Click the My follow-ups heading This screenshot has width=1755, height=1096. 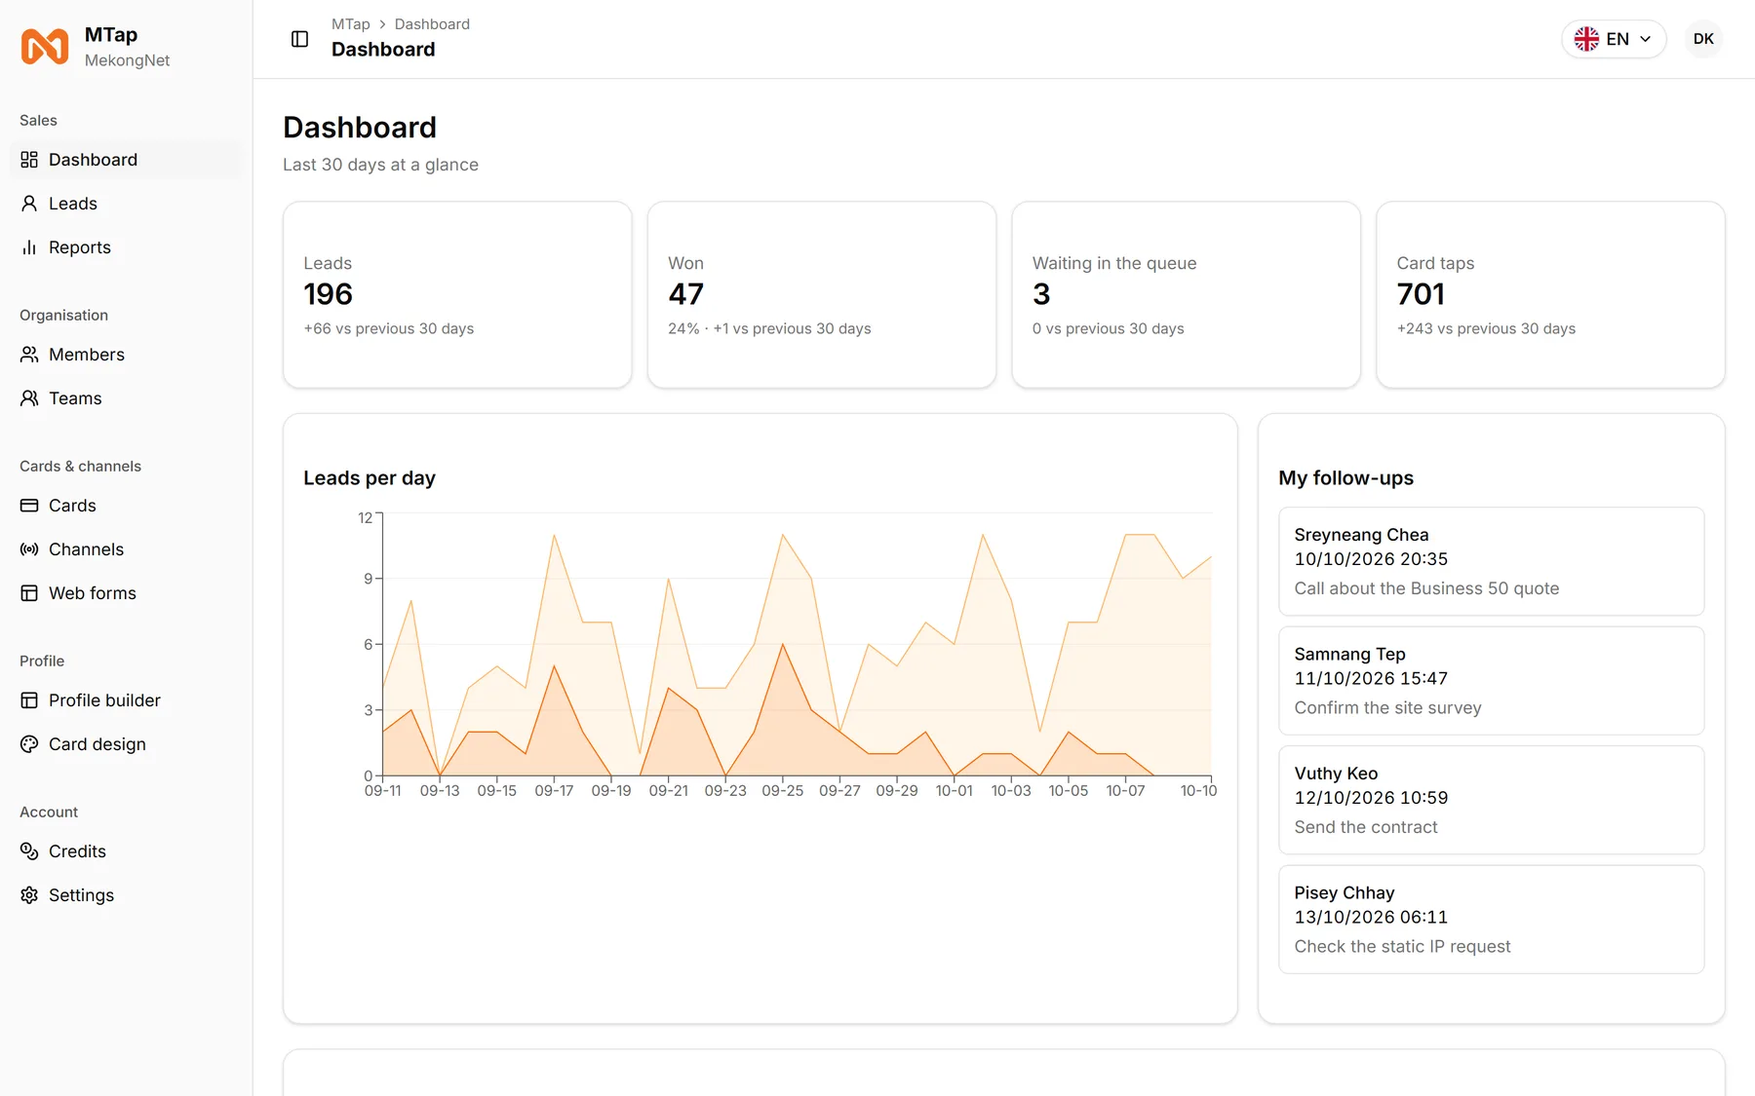coord(1345,478)
